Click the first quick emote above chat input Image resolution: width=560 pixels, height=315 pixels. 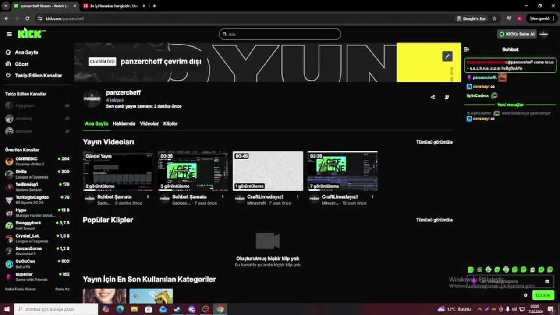471,269
